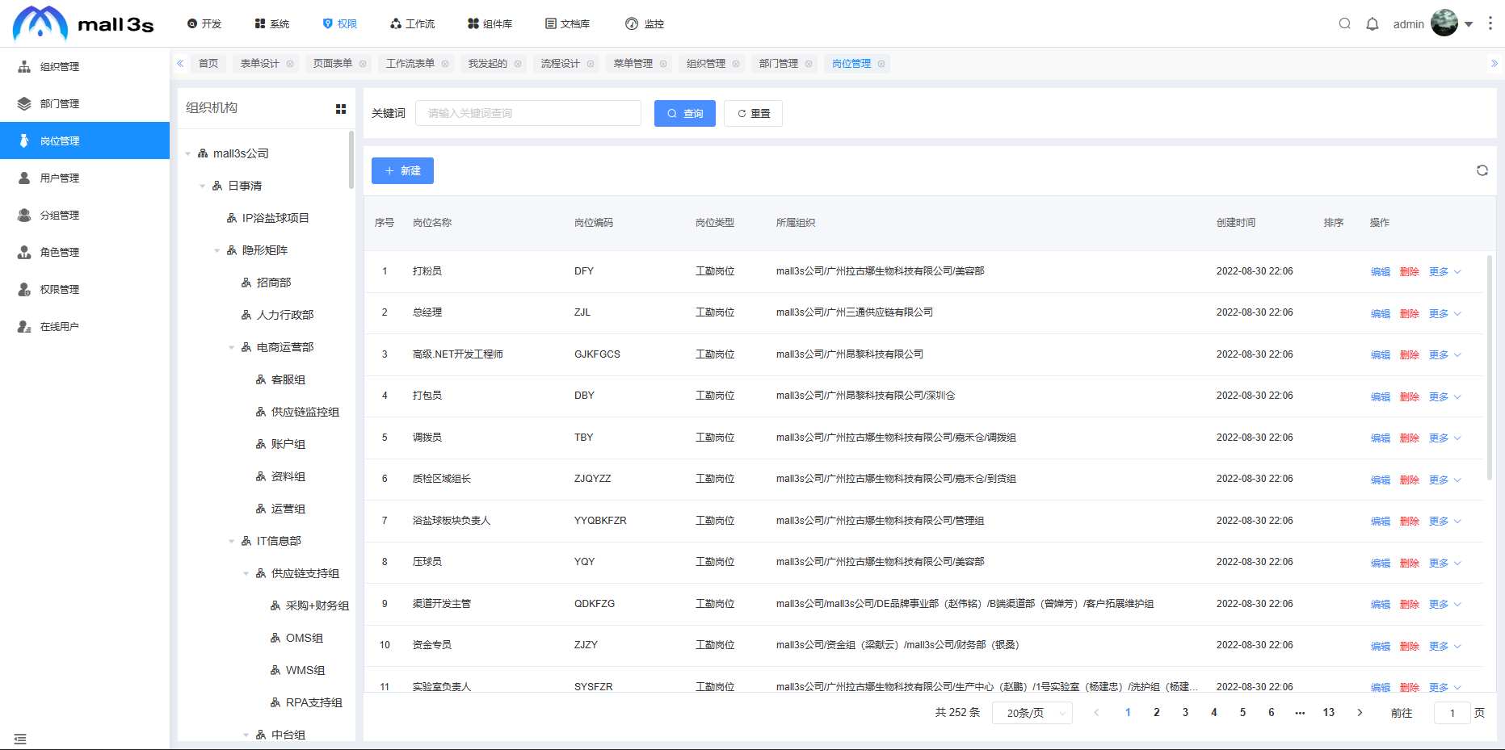Collapse the 日事清 tree node
This screenshot has height=750, width=1505.
203,186
